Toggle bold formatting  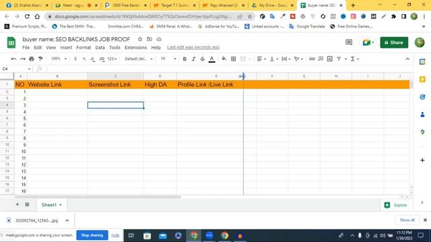click(x=185, y=58)
